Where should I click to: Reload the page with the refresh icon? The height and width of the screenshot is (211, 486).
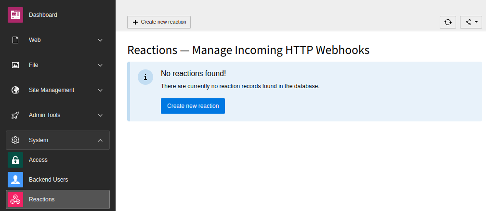coord(448,22)
